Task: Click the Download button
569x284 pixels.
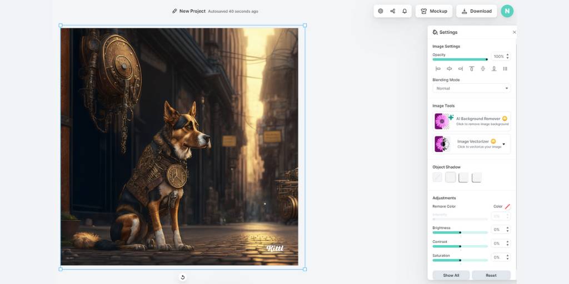Action: coord(476,11)
